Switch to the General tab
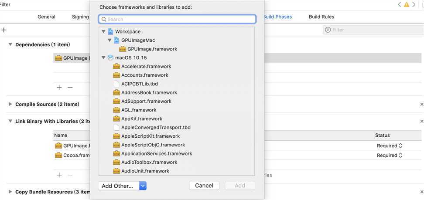Image resolution: width=424 pixels, height=200 pixels. pos(47,17)
